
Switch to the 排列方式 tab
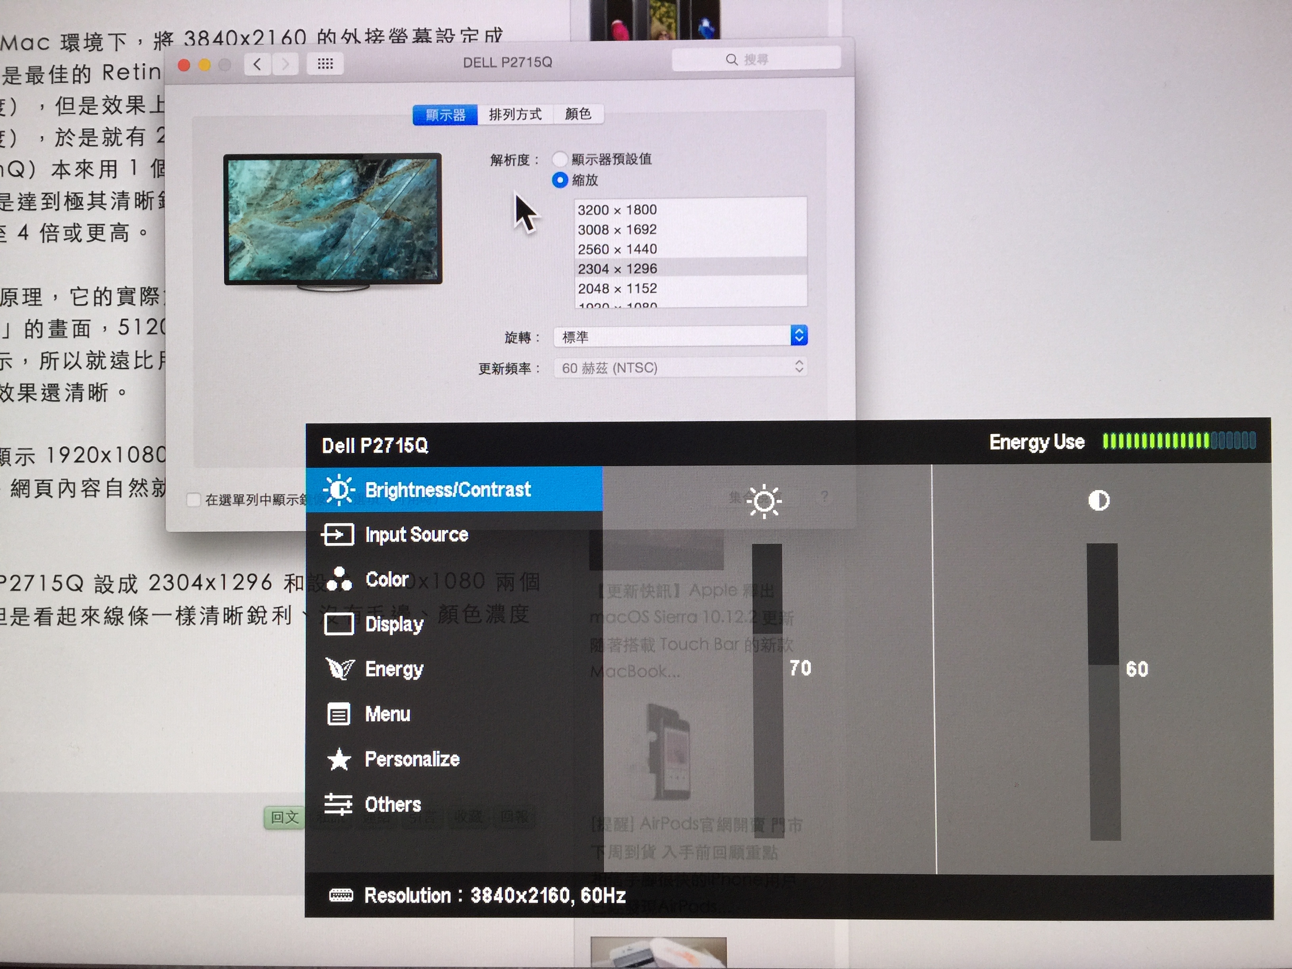[x=515, y=114]
